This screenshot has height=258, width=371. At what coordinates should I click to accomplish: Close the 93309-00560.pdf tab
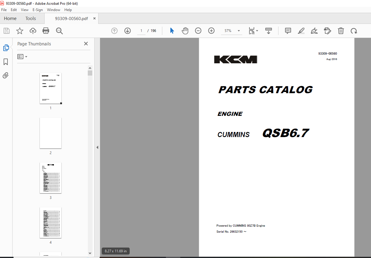click(95, 19)
